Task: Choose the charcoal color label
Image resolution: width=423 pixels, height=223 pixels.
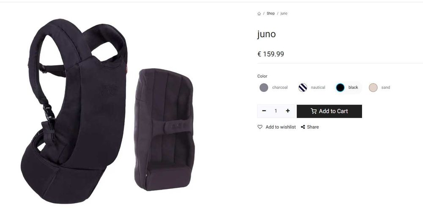Action: (280, 88)
